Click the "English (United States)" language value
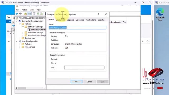 (74, 44)
